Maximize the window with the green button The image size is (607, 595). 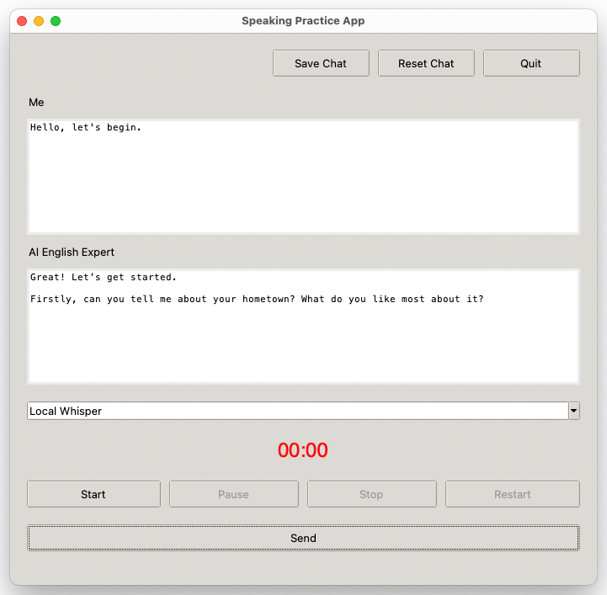point(56,21)
